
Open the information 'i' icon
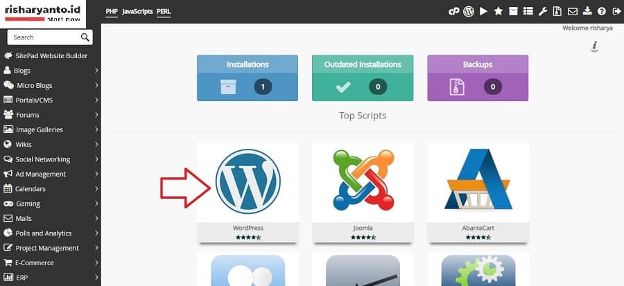coord(595,46)
